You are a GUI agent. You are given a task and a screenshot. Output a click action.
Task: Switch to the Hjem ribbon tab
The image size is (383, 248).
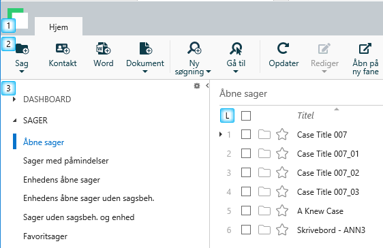[59, 27]
